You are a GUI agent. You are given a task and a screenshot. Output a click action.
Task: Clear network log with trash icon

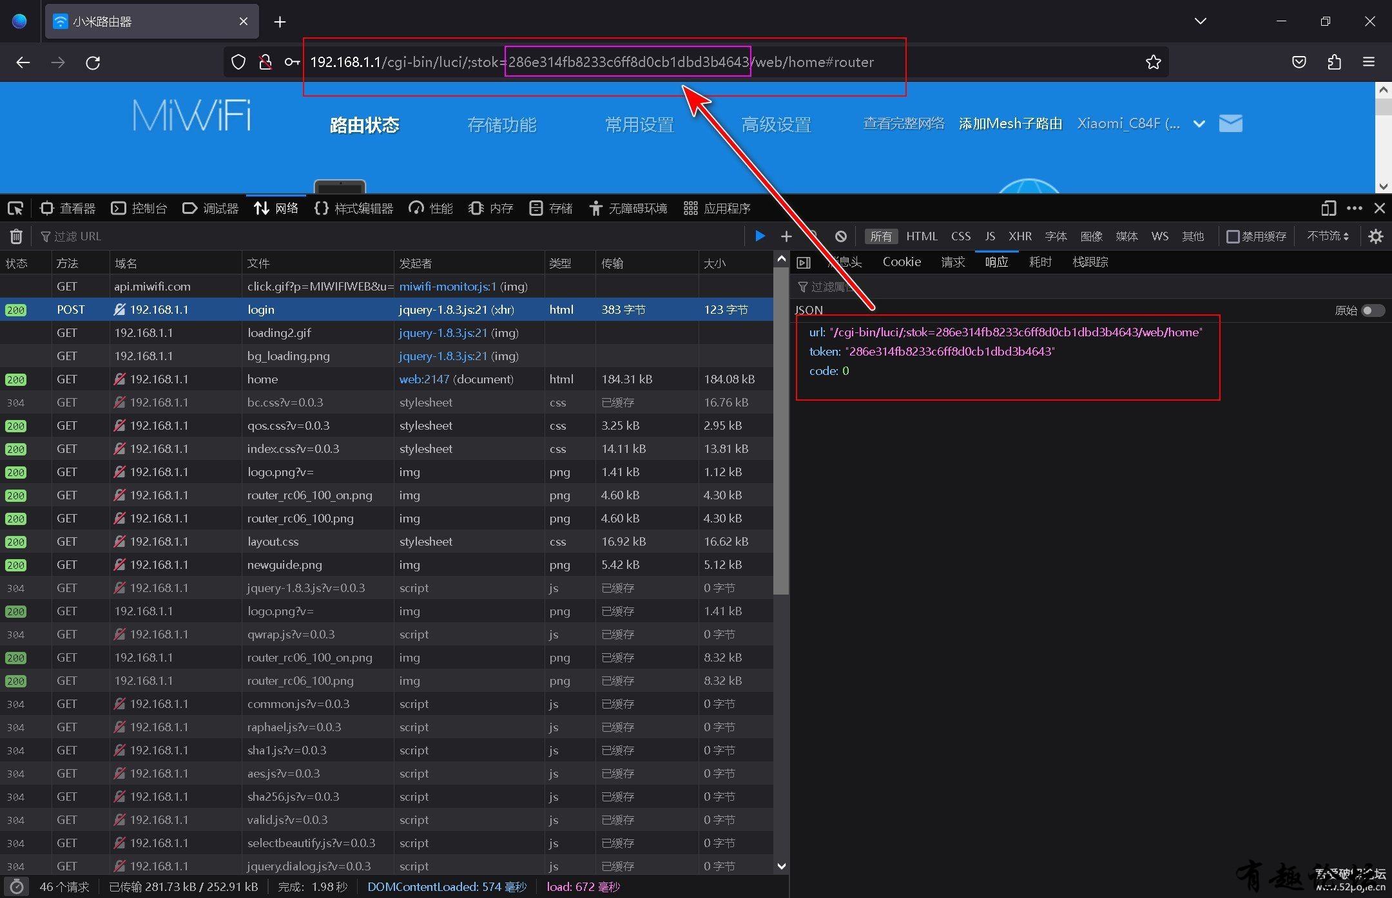[16, 236]
